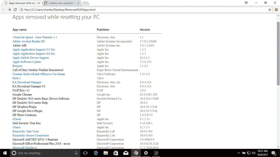Open Settings gear in taskbar
This screenshot has width=280, height=157.
[146, 153]
